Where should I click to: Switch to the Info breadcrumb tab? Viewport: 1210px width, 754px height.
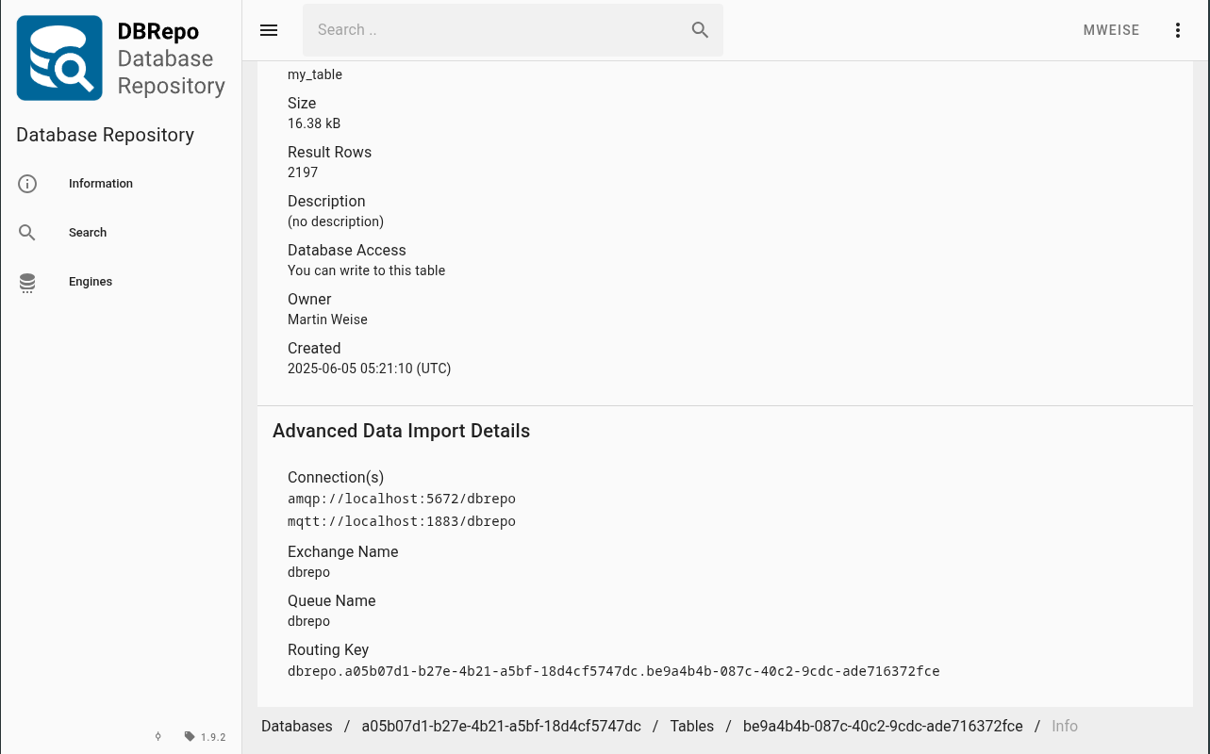tap(1064, 726)
